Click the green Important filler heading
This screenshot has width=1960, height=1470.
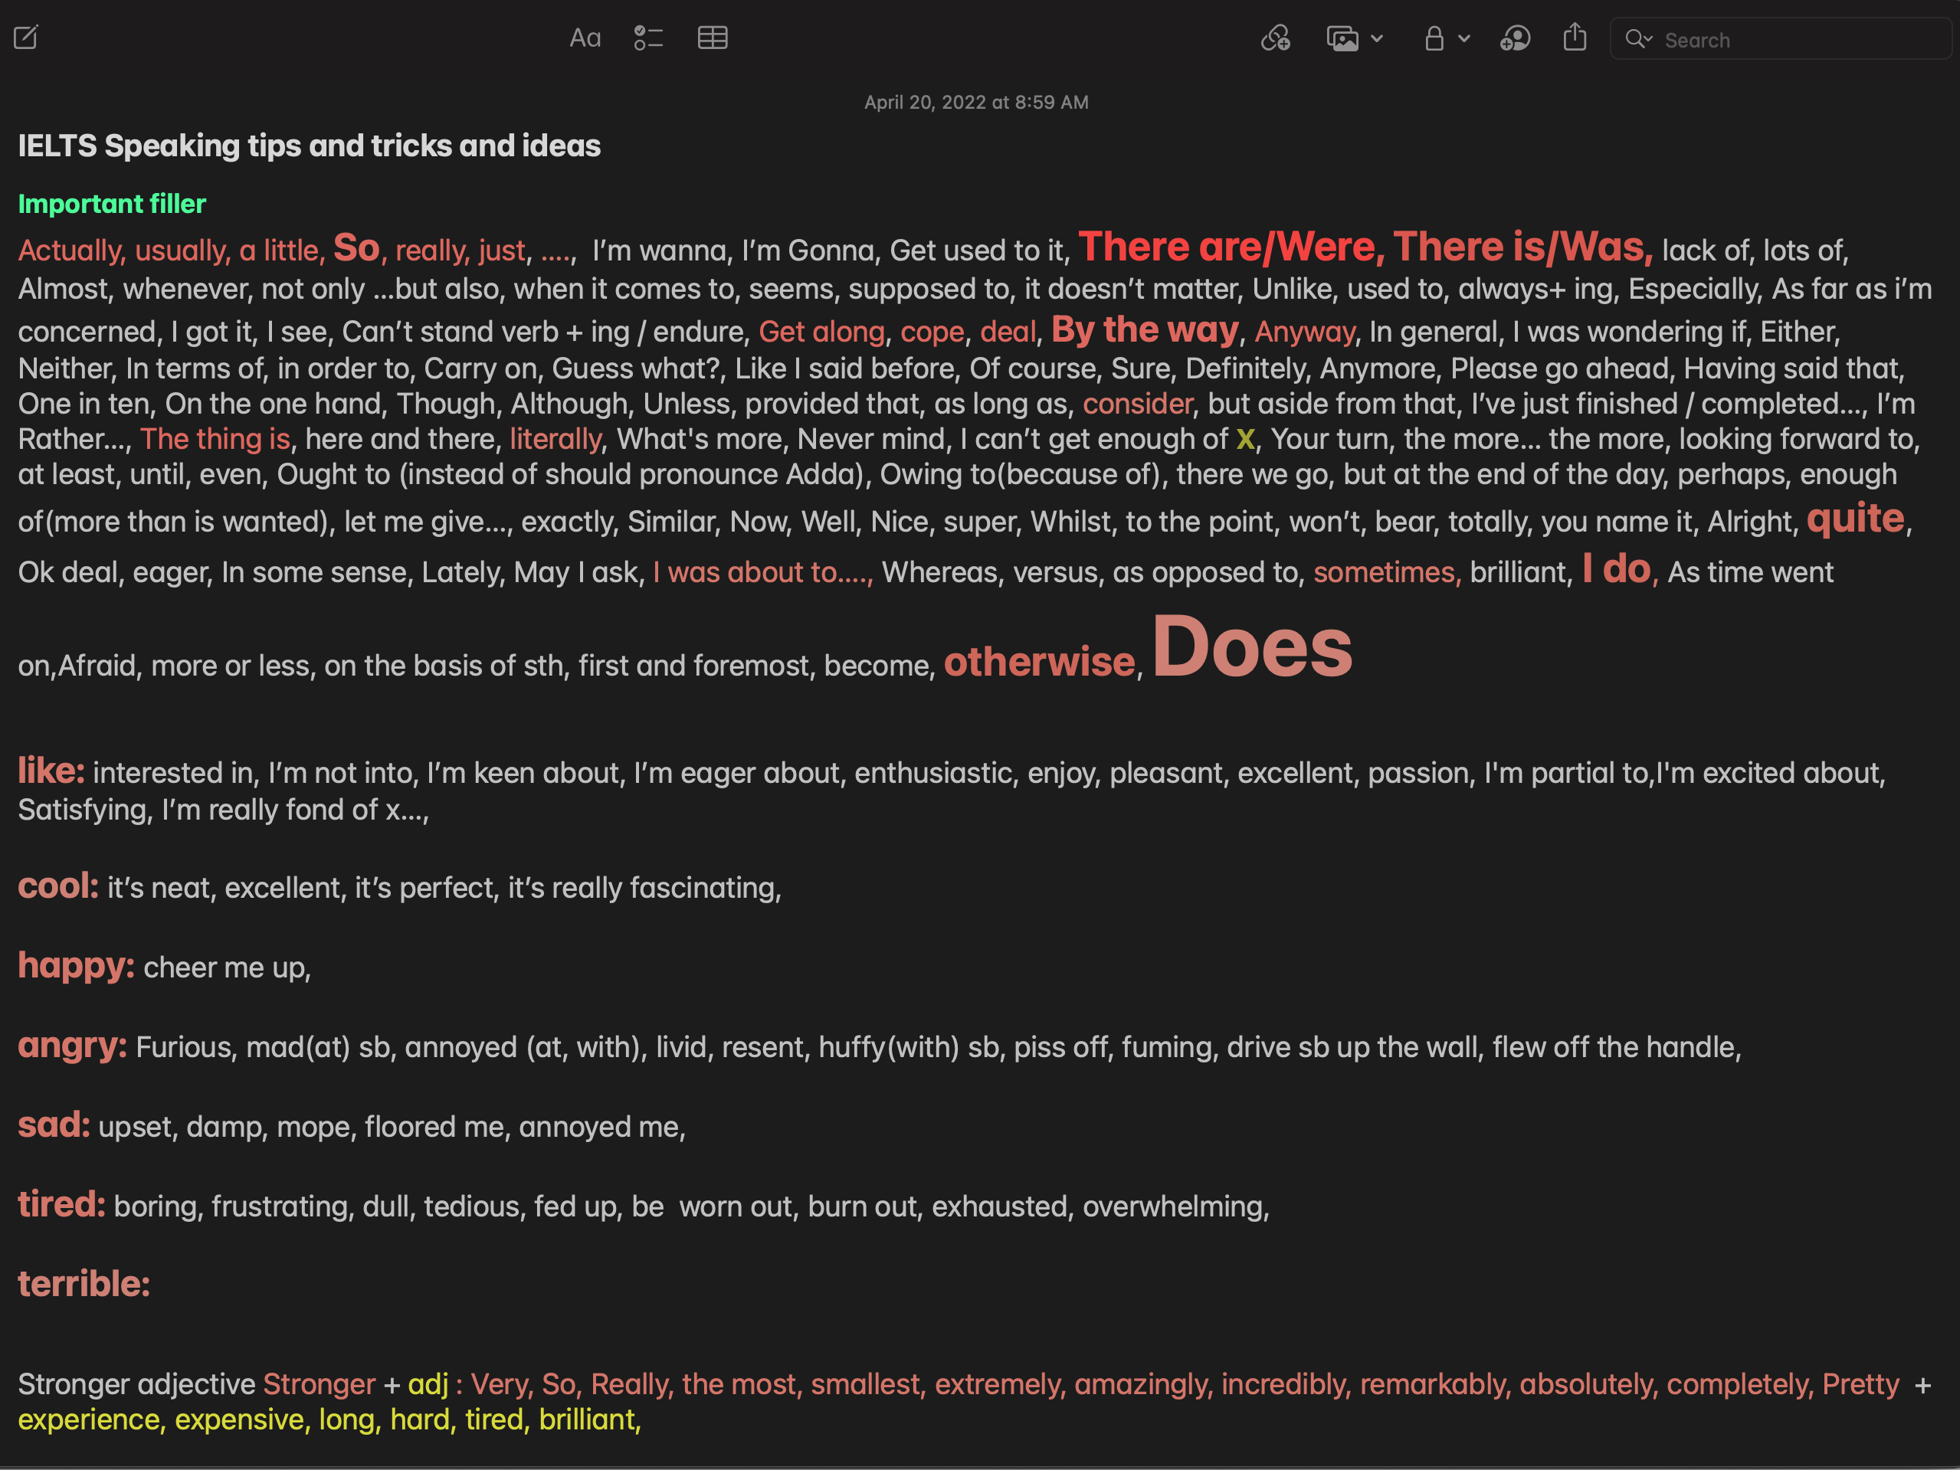112,204
